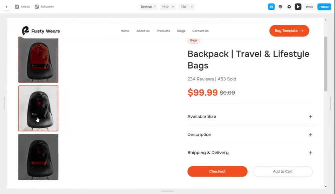Click the black play preview button

pyautogui.click(x=298, y=7)
